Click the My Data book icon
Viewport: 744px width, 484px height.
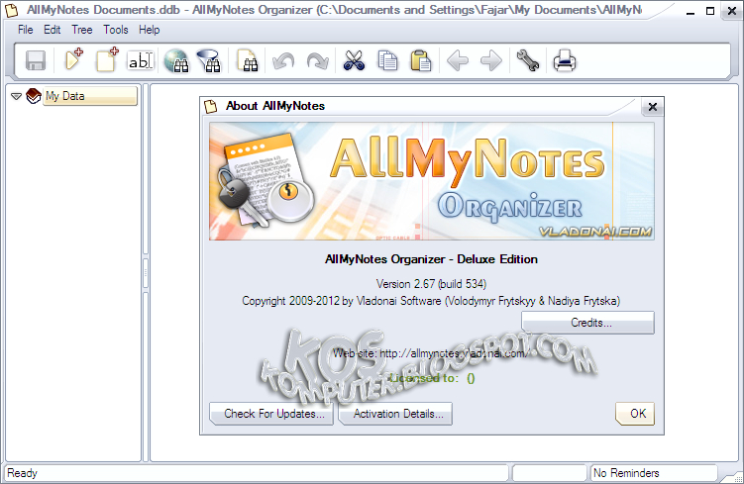click(34, 96)
